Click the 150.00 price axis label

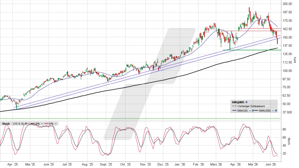point(287,37)
